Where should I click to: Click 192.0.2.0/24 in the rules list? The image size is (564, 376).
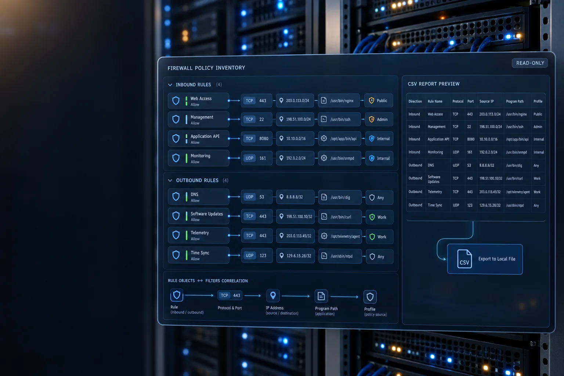coord(296,158)
